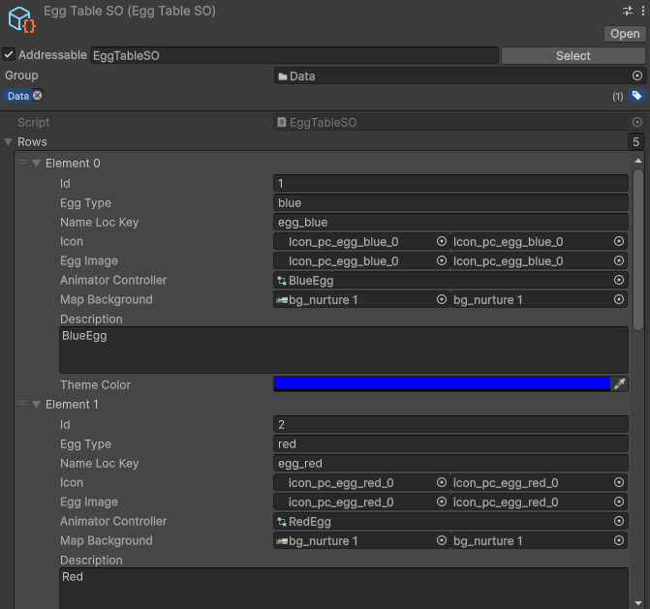Click the Rows list vertical scrollbar thumb
This screenshot has height=609, width=650.
click(x=638, y=250)
